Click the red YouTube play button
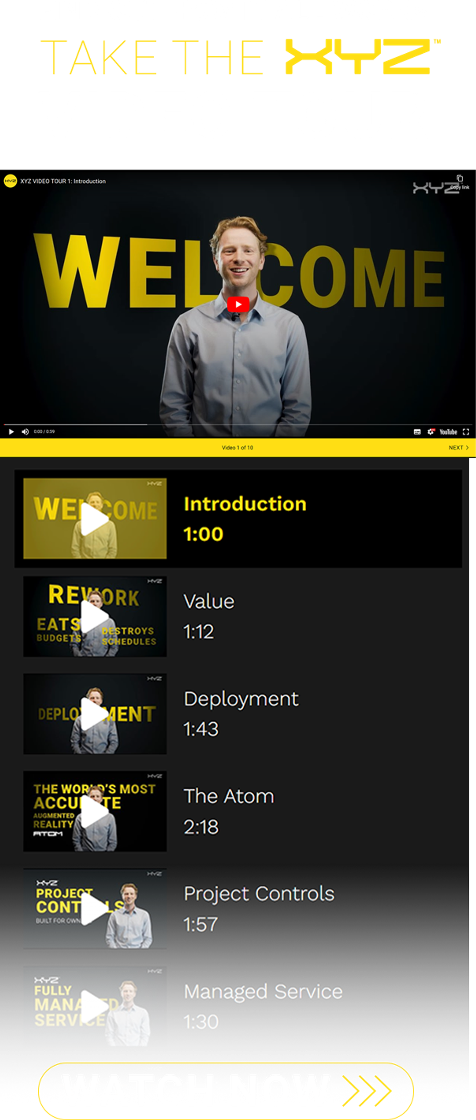Image resolution: width=476 pixels, height=1120 pixels. tap(238, 304)
